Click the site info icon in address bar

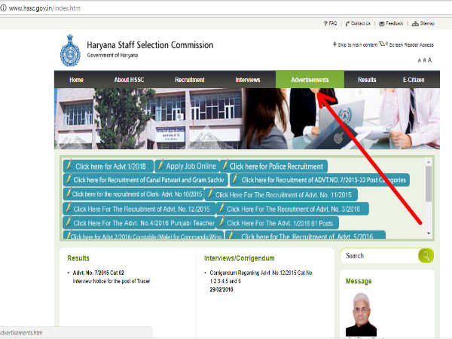pos(3,8)
